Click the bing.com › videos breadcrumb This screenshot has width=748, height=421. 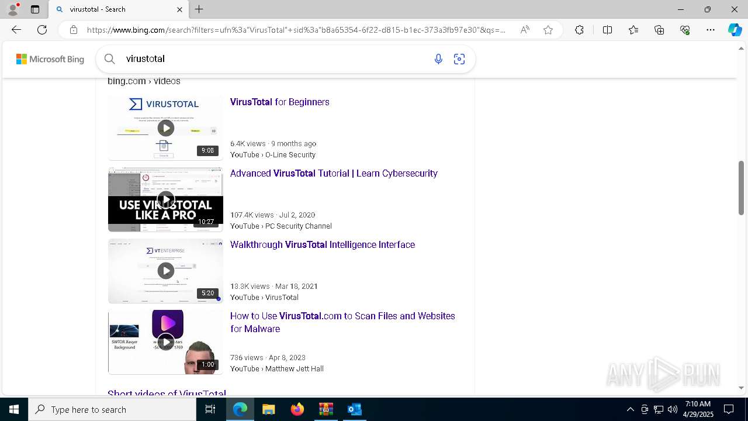tap(144, 81)
